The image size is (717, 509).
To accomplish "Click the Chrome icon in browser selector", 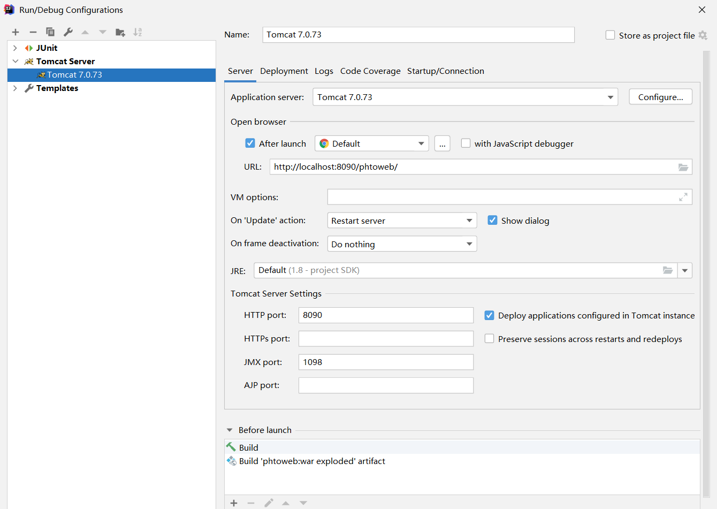I will 324,143.
